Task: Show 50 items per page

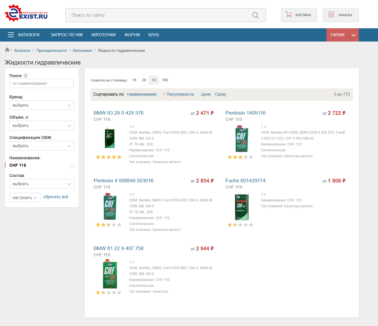Action: [x=154, y=80]
